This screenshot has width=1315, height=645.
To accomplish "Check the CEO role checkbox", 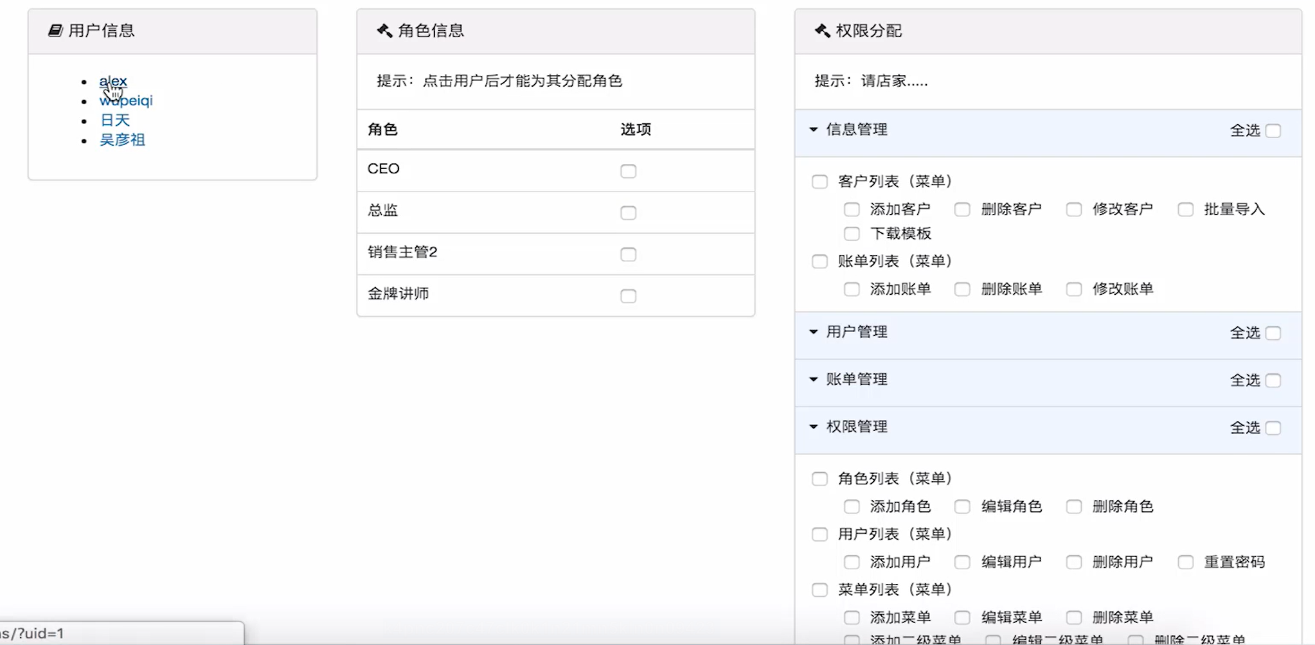I will (628, 171).
